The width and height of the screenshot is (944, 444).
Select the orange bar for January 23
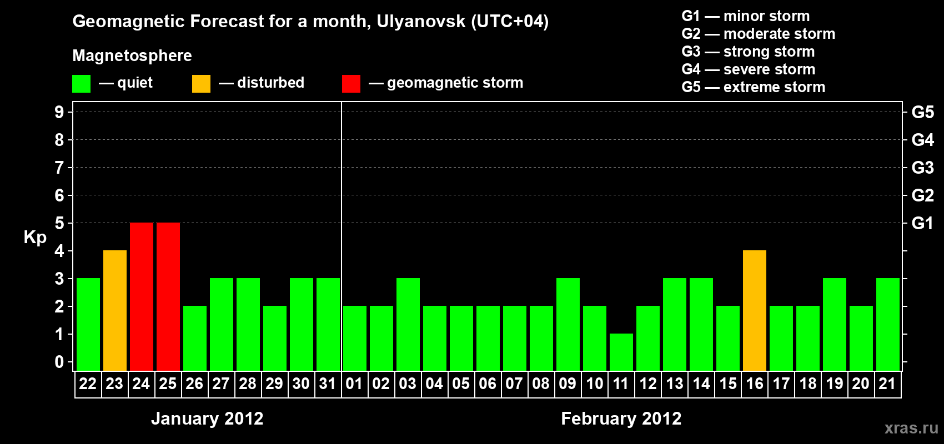(x=115, y=310)
